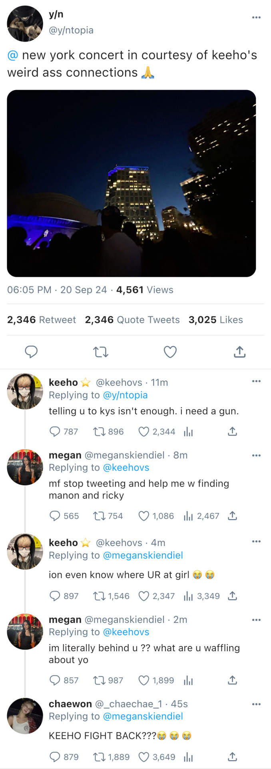This screenshot has width=271, height=769.
Task: Open the concert night skyline photo
Action: pos(131,183)
